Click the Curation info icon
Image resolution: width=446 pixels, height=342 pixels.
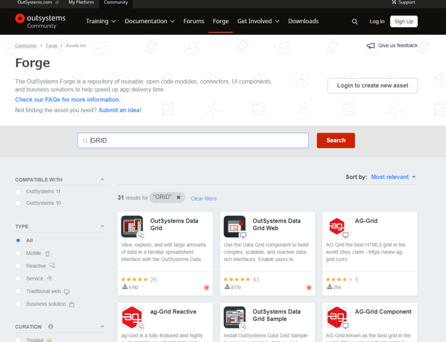(x=51, y=327)
